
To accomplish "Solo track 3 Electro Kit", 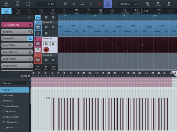I will (53, 60).
